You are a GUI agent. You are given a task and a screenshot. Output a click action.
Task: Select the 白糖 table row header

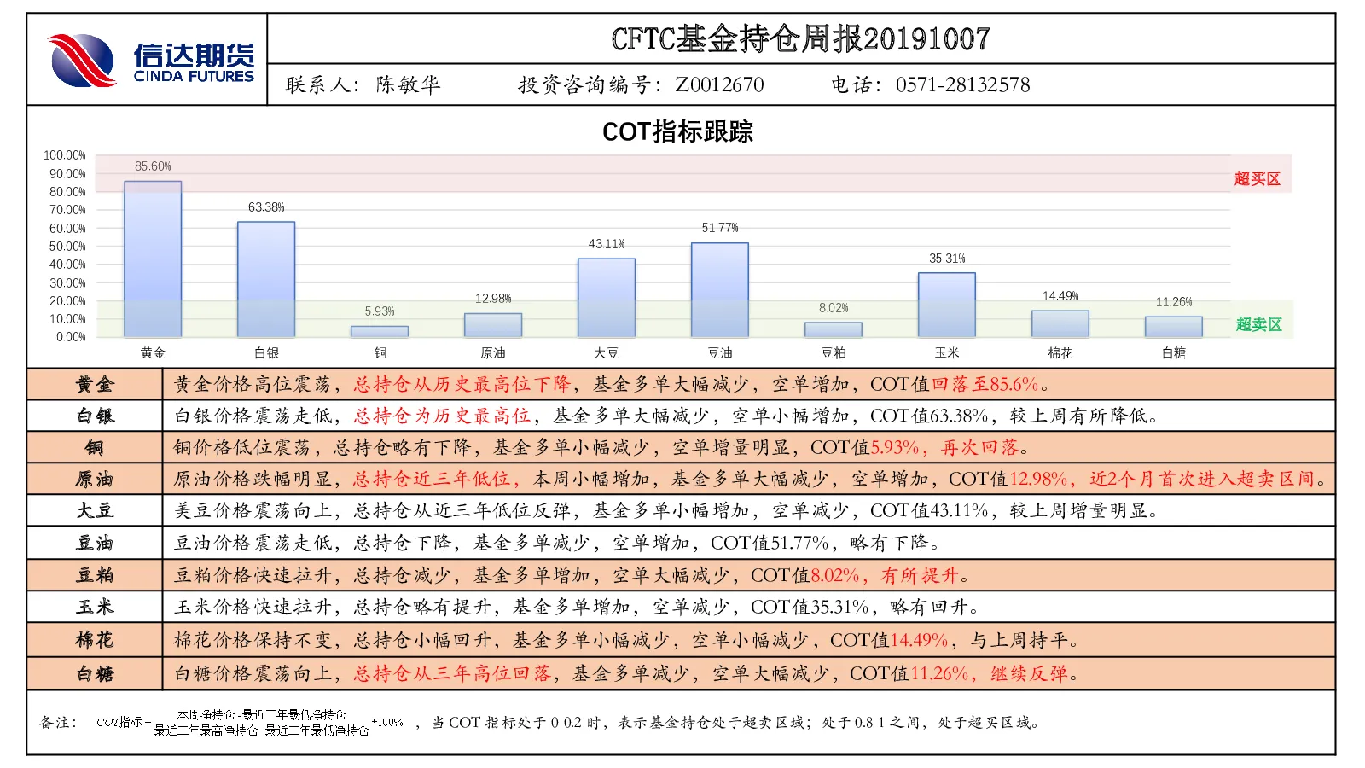(x=95, y=673)
